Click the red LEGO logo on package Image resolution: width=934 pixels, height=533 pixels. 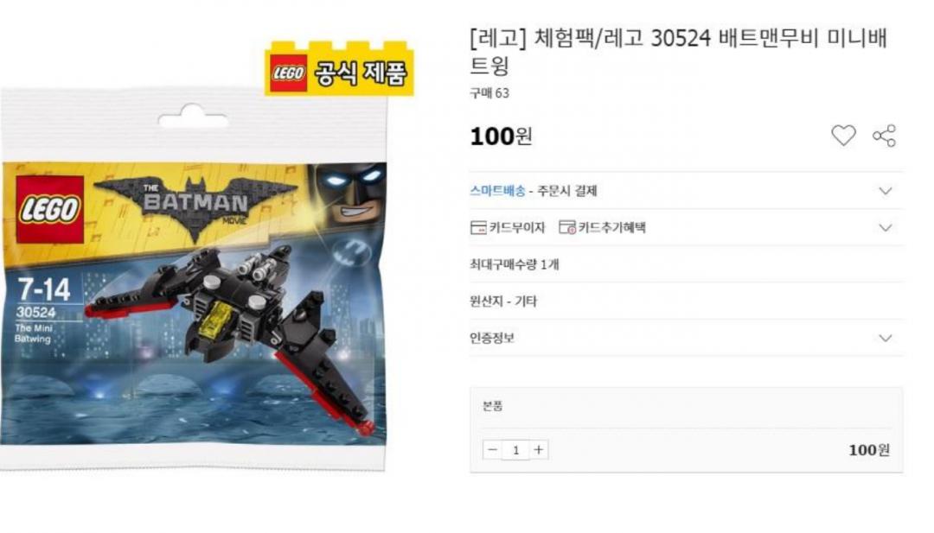coord(49,209)
